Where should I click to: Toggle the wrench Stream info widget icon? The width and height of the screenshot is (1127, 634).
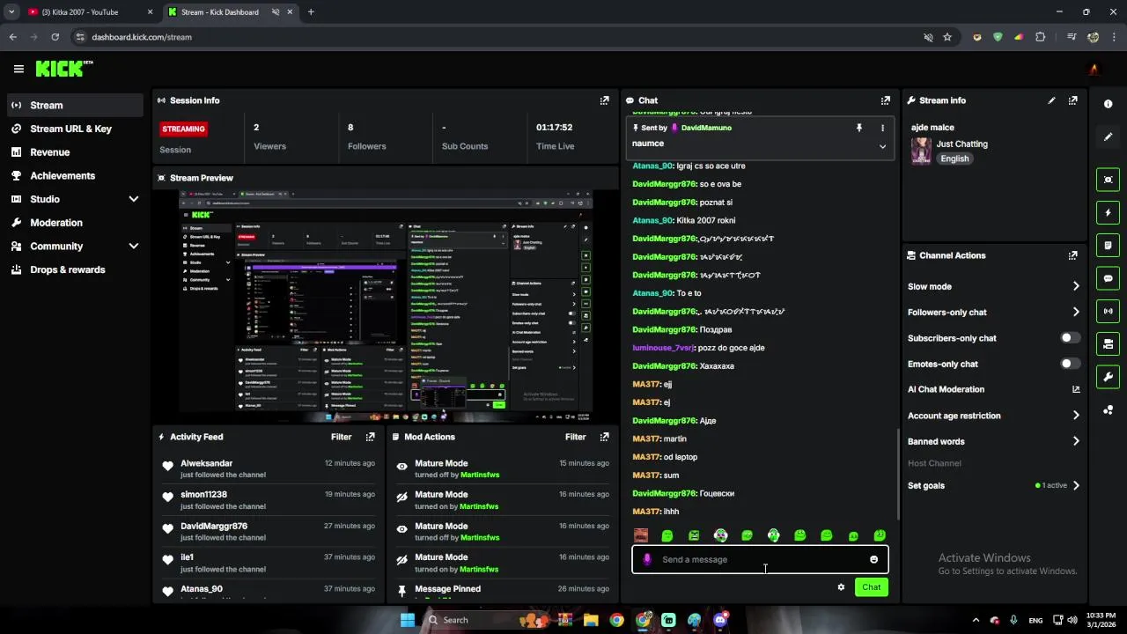(x=1108, y=377)
